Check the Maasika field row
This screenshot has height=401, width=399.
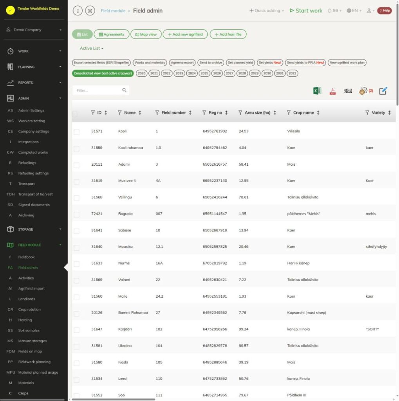click(x=76, y=247)
